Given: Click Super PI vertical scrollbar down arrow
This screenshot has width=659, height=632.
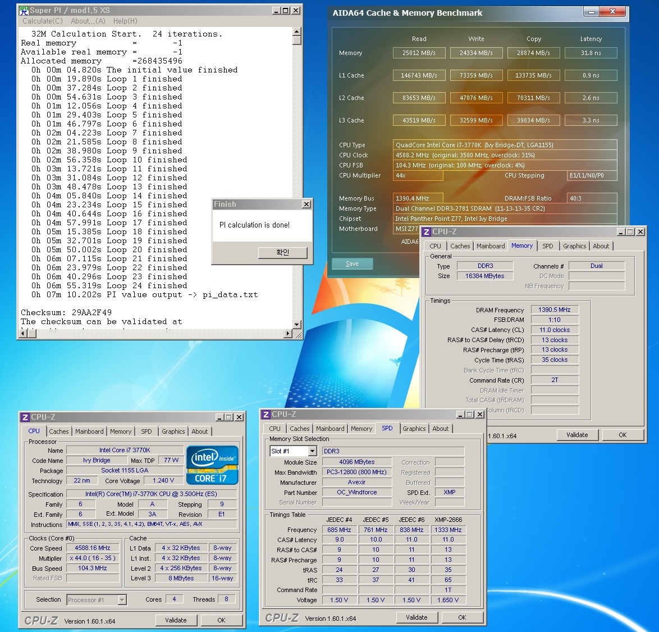Looking at the screenshot, I should pyautogui.click(x=297, y=325).
